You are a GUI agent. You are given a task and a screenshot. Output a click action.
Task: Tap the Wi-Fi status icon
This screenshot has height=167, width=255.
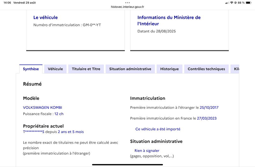[232, 3]
